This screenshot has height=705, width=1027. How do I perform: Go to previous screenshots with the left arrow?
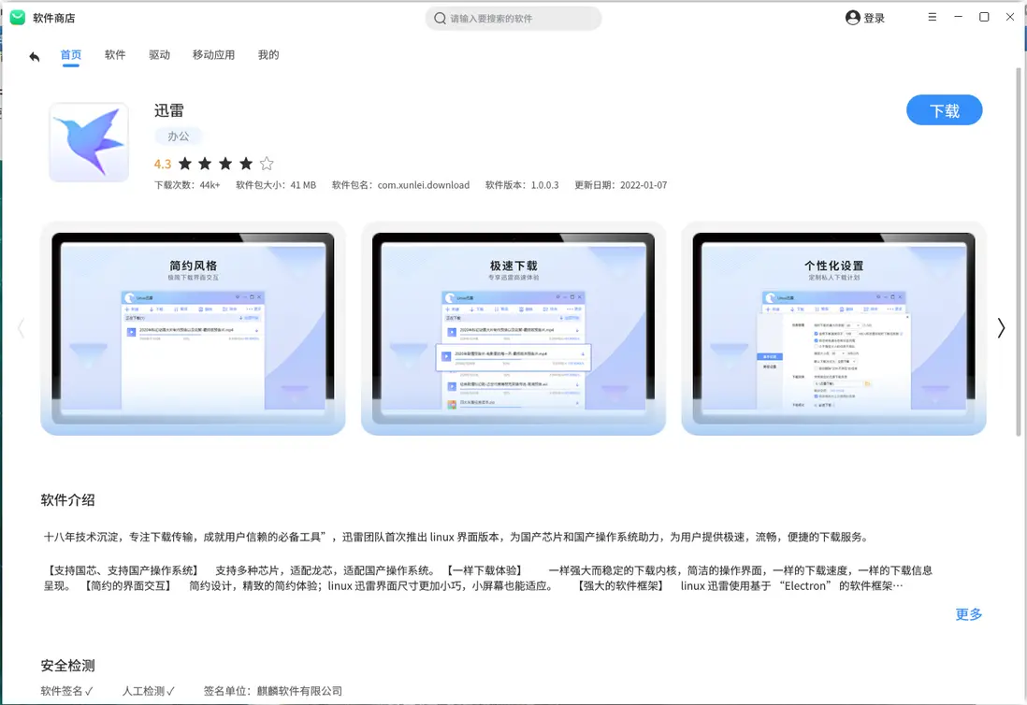(x=22, y=328)
